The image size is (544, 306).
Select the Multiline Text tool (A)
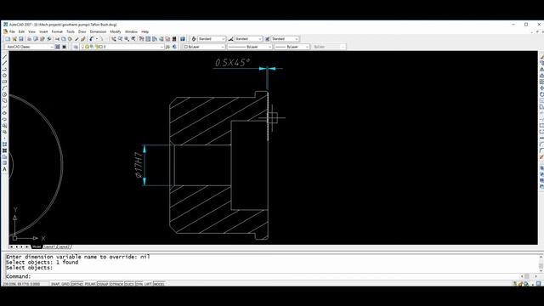(x=4, y=169)
